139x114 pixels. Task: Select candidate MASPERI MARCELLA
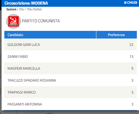point(24,68)
